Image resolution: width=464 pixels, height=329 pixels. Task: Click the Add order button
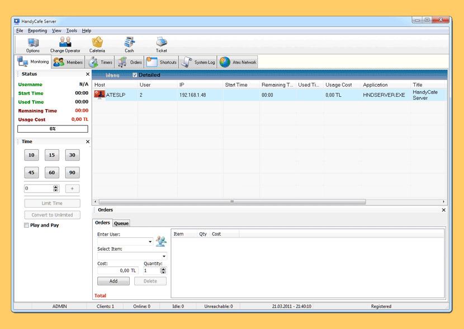[113, 281]
